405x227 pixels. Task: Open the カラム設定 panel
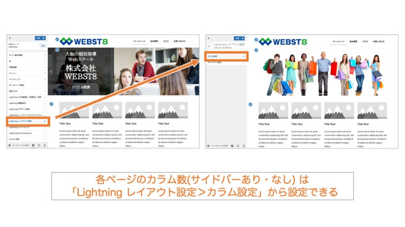[225, 56]
